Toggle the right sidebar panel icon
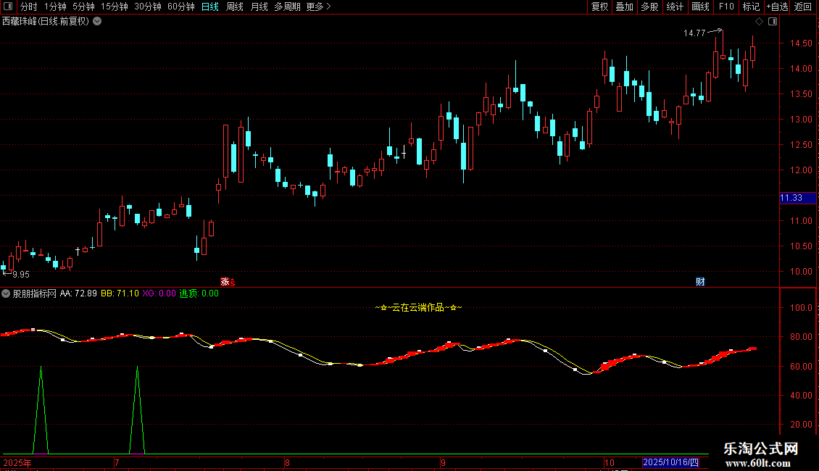The height and width of the screenshot is (471, 819). pos(773,22)
